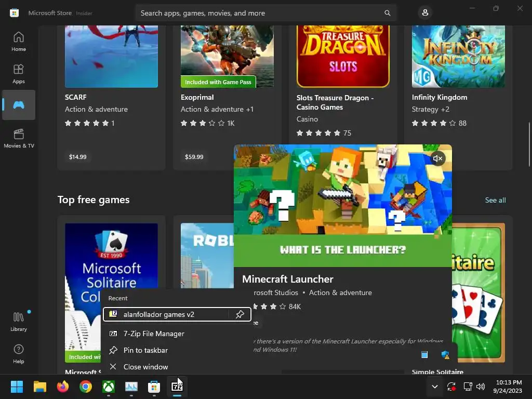
Task: Pin alanfollador games v2 to list
Action: tap(240, 314)
